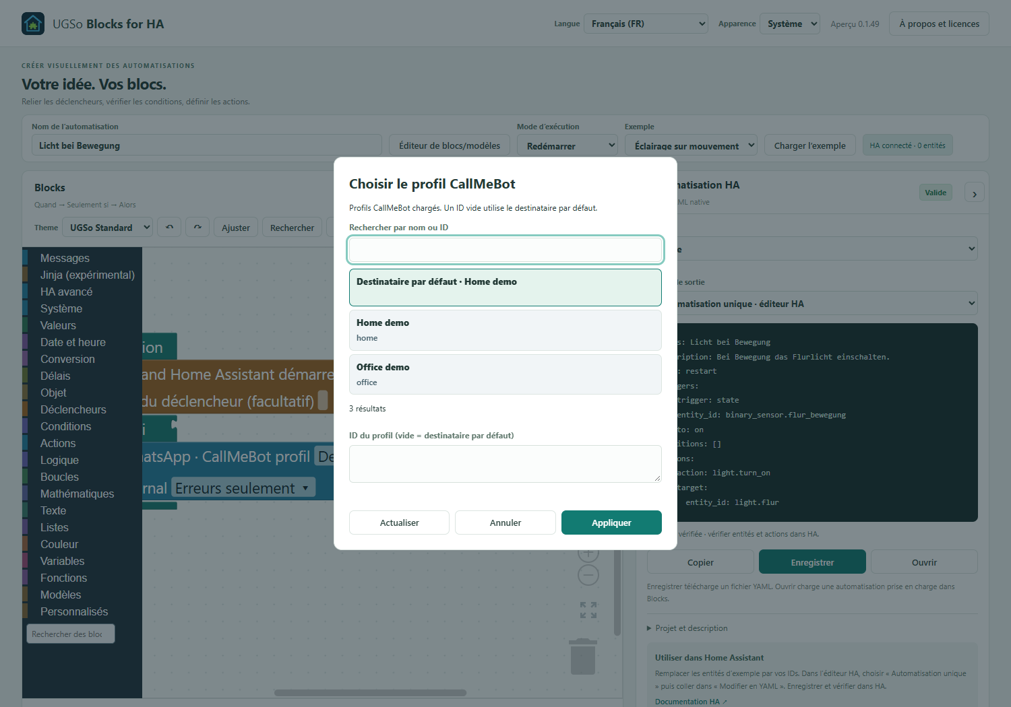Open the Messages block category
The image size is (1011, 707).
(x=65, y=258)
